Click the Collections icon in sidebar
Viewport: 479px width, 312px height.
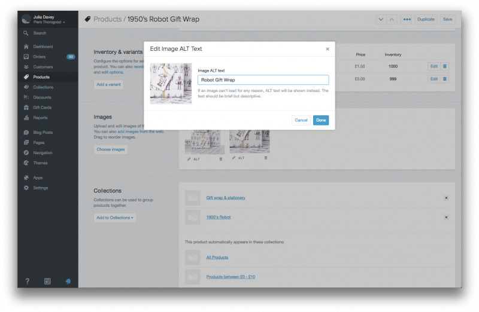click(26, 87)
